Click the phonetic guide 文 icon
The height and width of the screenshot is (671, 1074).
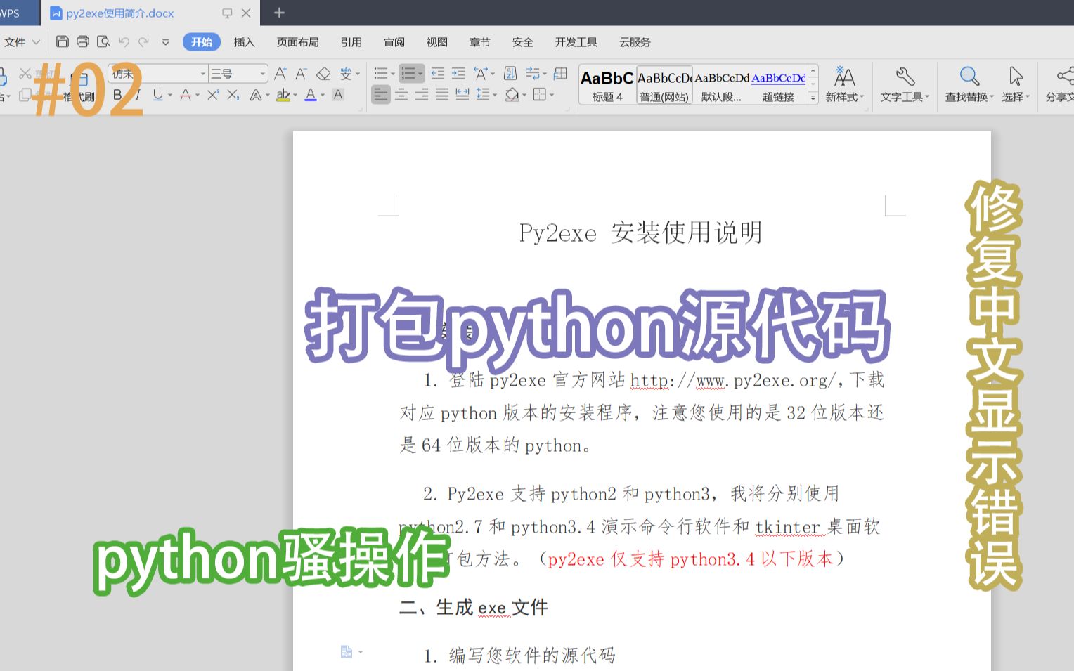point(346,73)
